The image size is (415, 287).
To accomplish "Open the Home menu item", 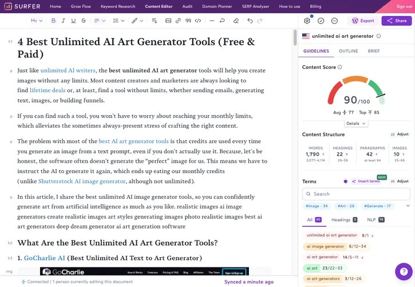I will (x=56, y=6).
